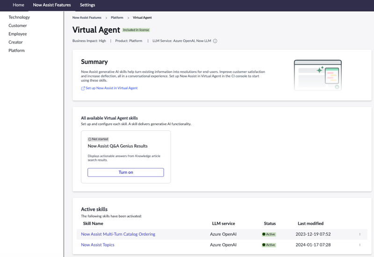Open more options for Multi-Turn Catalog Ordering row
The image size is (374, 257).
360,235
